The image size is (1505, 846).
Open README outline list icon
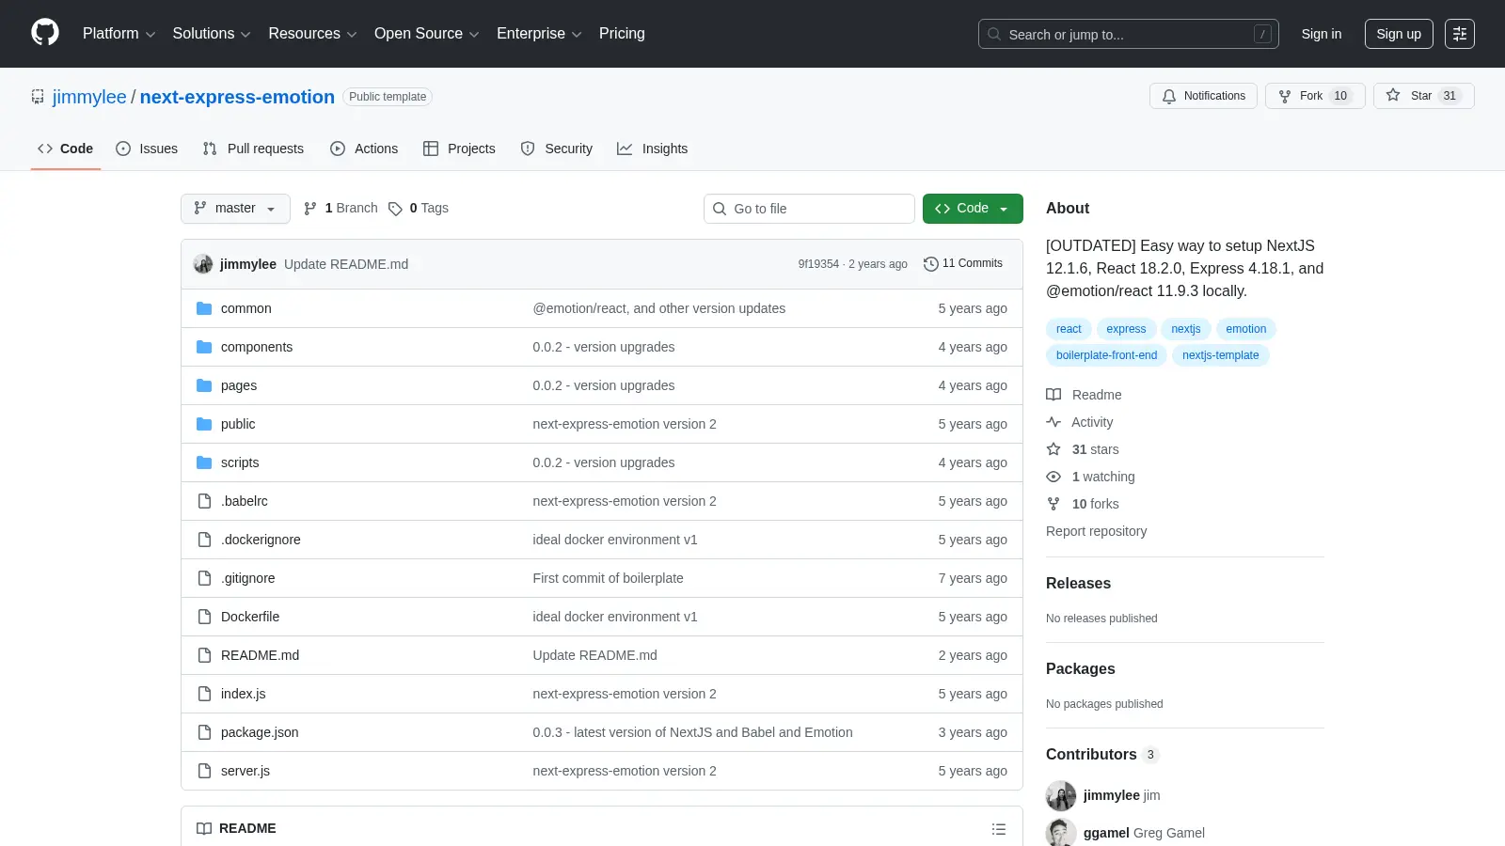pos(999,829)
